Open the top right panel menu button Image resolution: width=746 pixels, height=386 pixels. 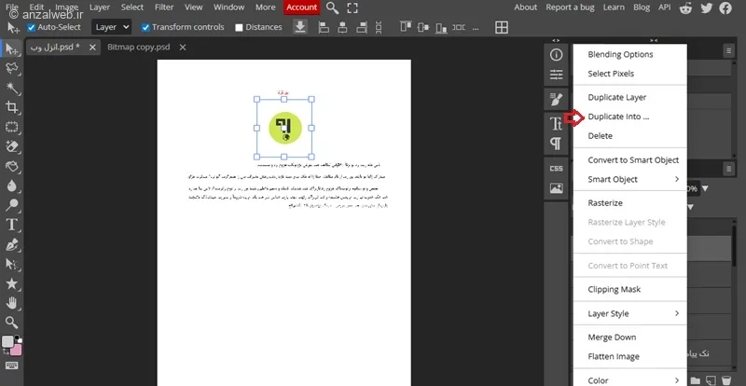point(728,50)
